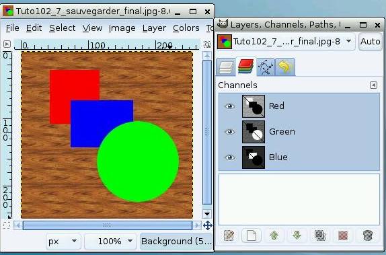Raise the channel with up arrow
Screen dimensions: 386x255
(x=274, y=235)
